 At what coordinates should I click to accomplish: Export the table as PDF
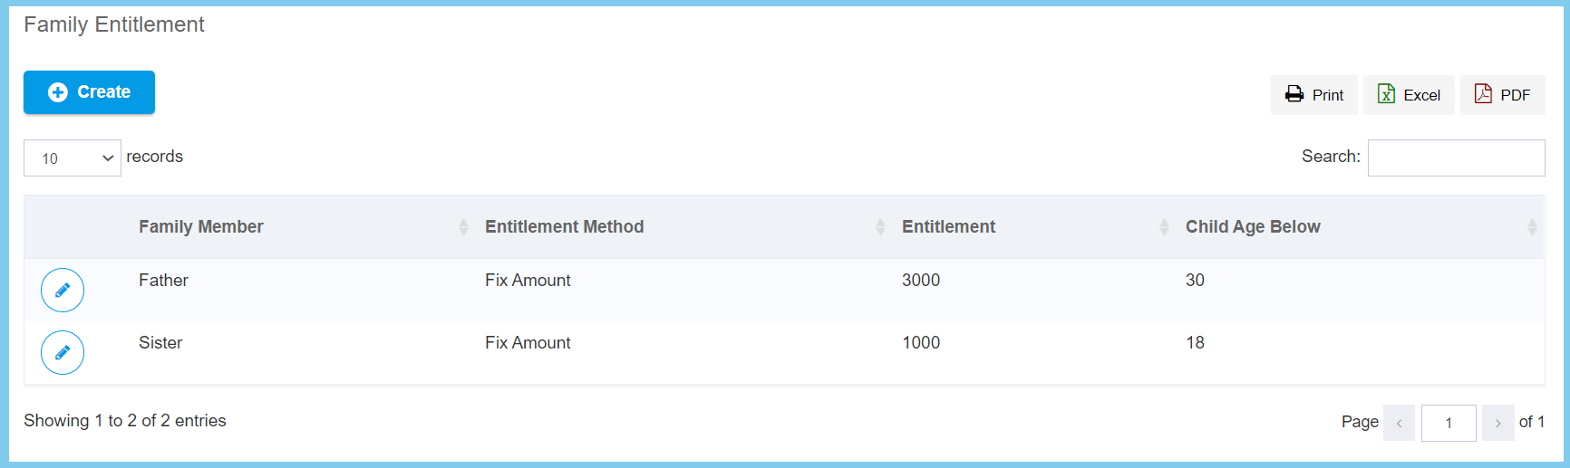(1502, 95)
